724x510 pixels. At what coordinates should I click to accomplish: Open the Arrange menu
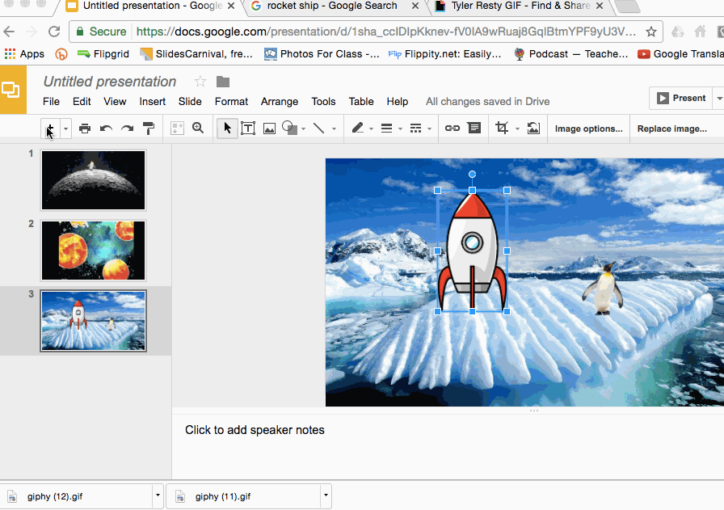tap(280, 102)
